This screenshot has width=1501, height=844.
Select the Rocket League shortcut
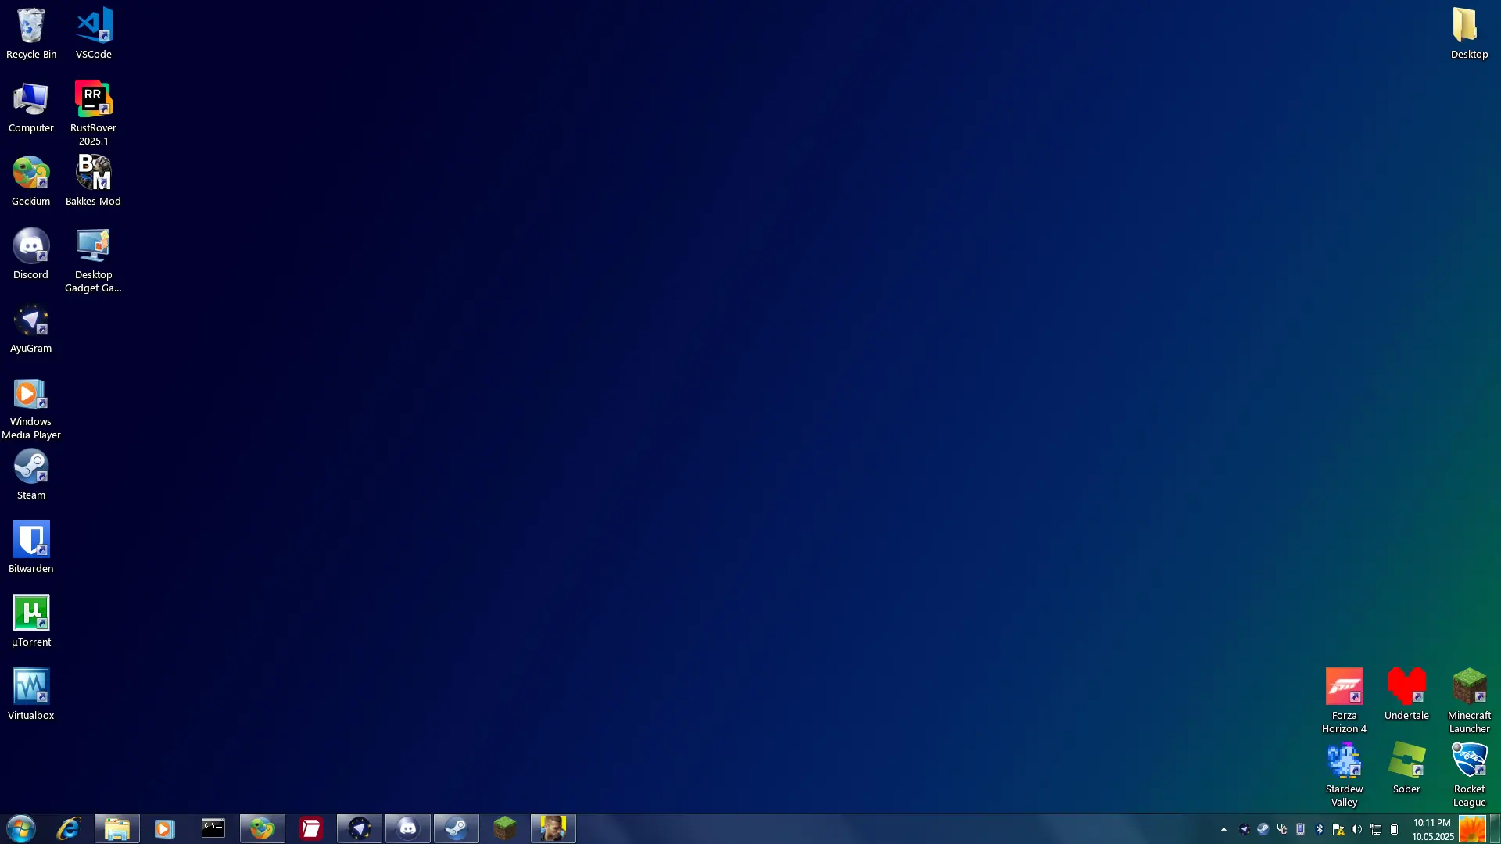(1469, 774)
